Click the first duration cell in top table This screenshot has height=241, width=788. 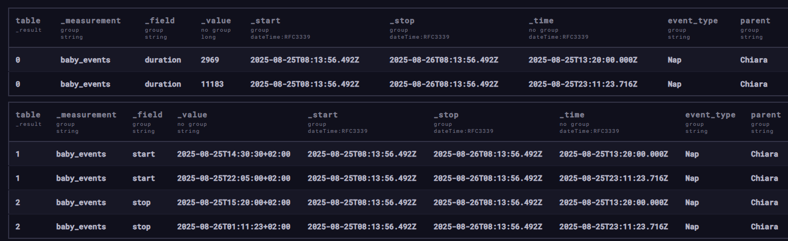pos(163,60)
